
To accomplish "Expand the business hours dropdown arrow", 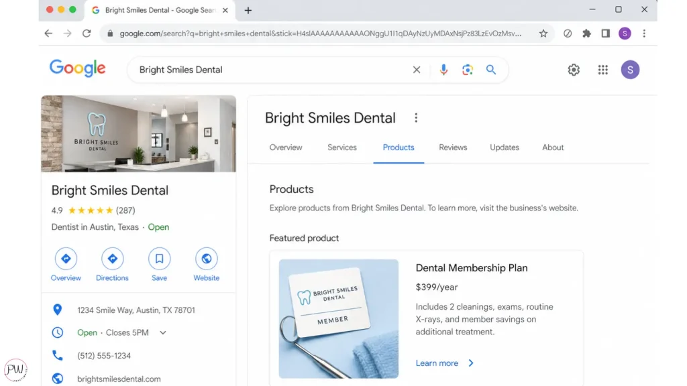I will 162,332.
